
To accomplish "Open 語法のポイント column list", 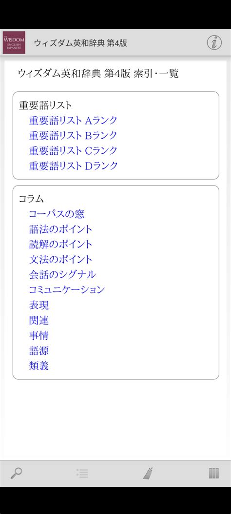I will pos(61,229).
